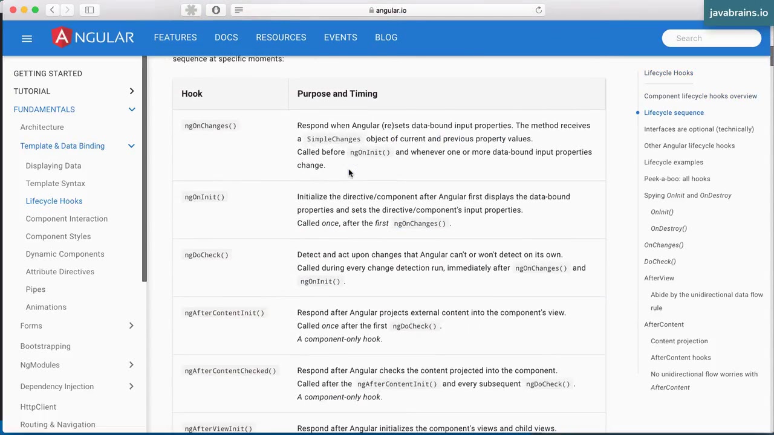Open the BLOG menu item
The width and height of the screenshot is (774, 435).
point(386,37)
